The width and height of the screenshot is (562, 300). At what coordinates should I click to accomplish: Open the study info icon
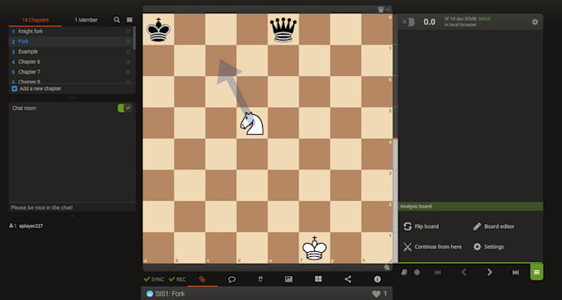click(x=377, y=279)
